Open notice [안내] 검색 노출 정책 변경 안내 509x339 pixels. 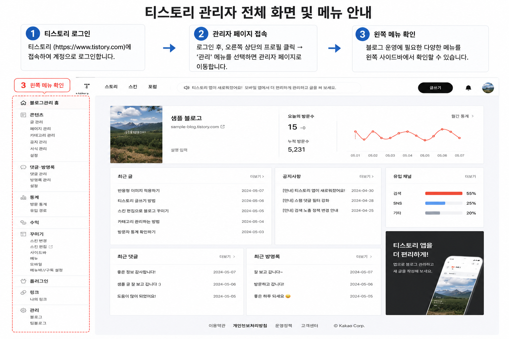click(x=311, y=211)
